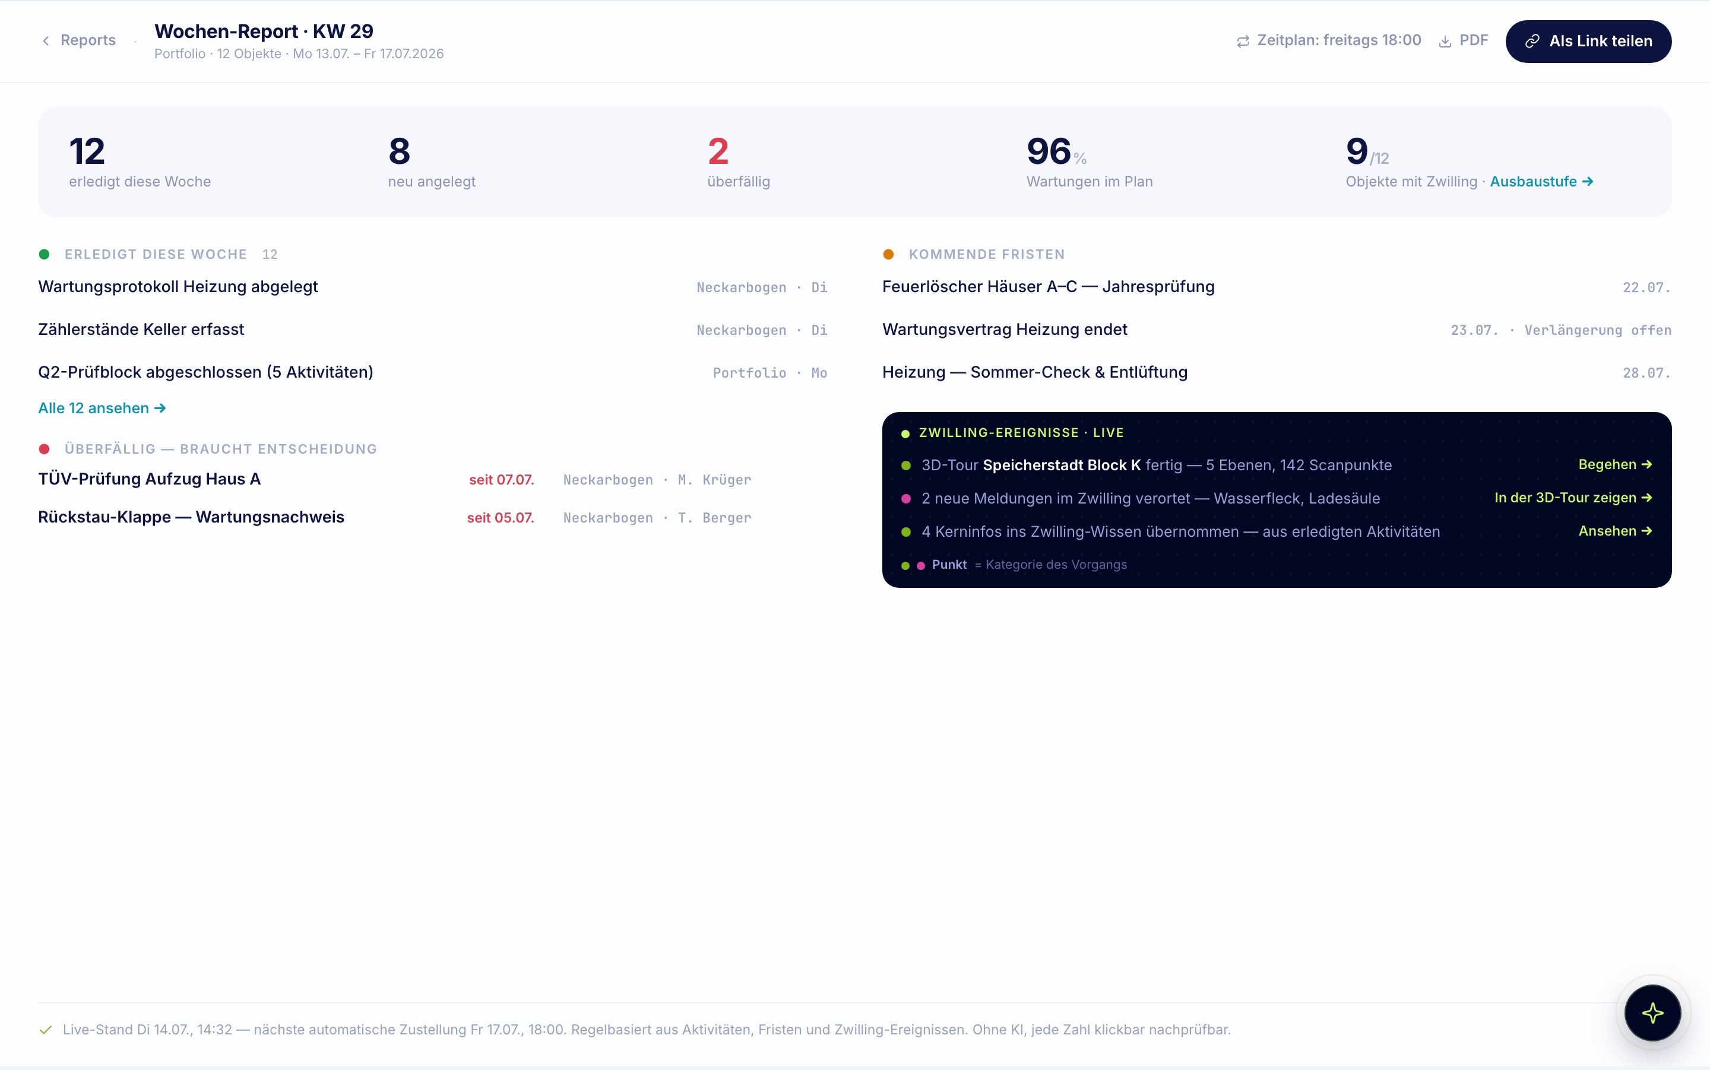Click Verlängerung offen status text
Screen dimensions: 1710x1070
[x=1598, y=330]
